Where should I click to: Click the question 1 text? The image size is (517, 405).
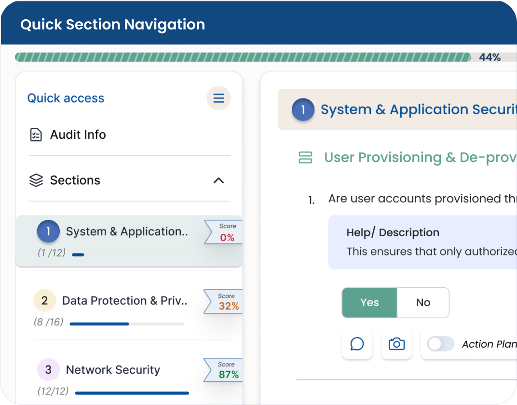tap(422, 199)
